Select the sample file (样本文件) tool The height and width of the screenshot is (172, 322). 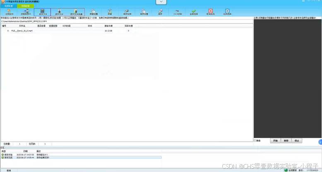pyautogui.click(x=43, y=12)
